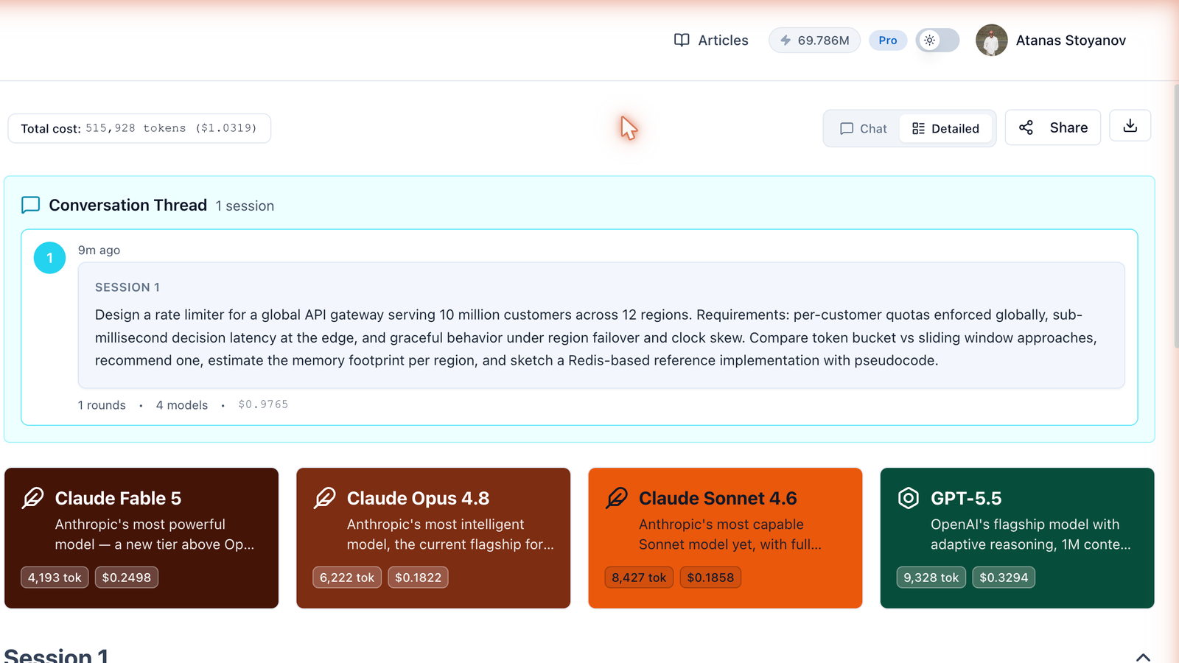The image size is (1179, 663).
Task: Click the Detailed tab list icon
Action: click(x=918, y=128)
